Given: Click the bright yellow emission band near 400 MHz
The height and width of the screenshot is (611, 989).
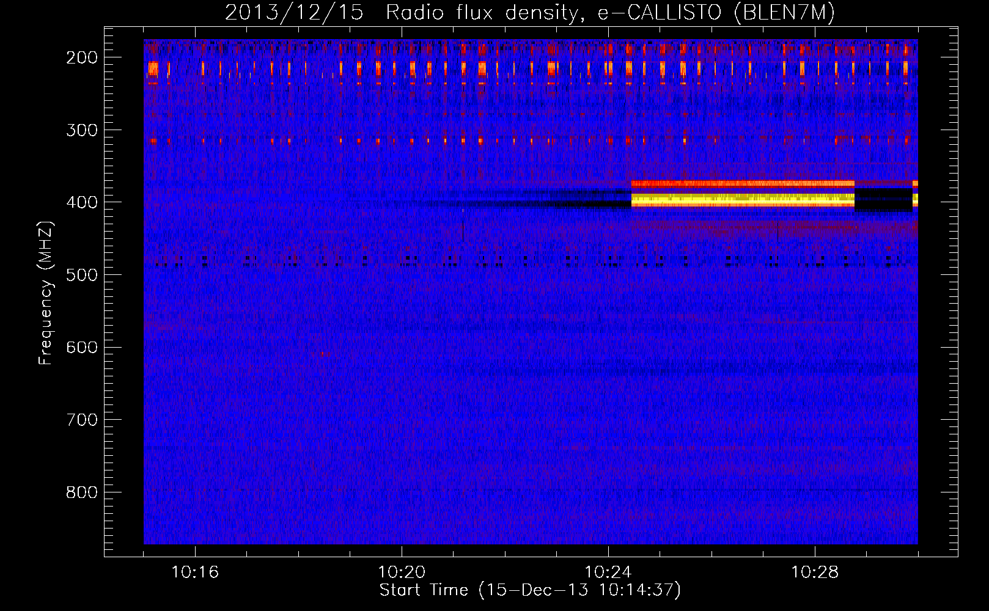Looking at the screenshot, I should click(743, 200).
